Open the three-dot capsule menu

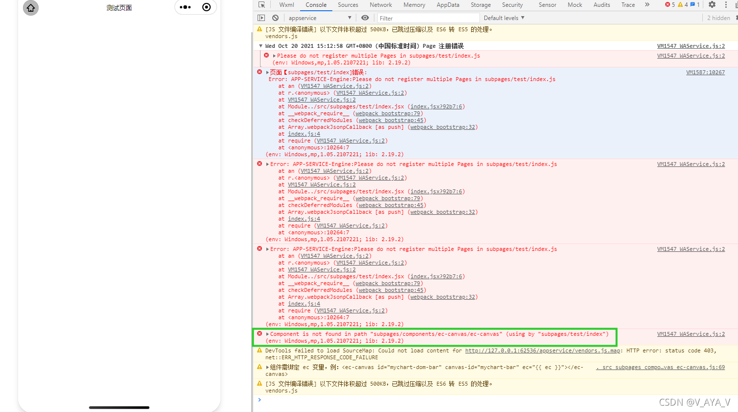coord(185,7)
